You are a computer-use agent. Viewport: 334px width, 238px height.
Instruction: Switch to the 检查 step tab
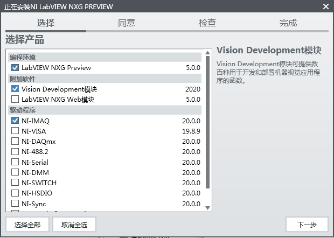click(207, 23)
